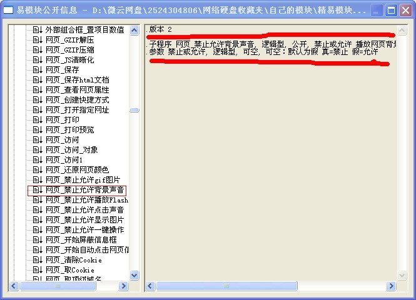Click icon beside 网页_取Cookie

pos(38,270)
